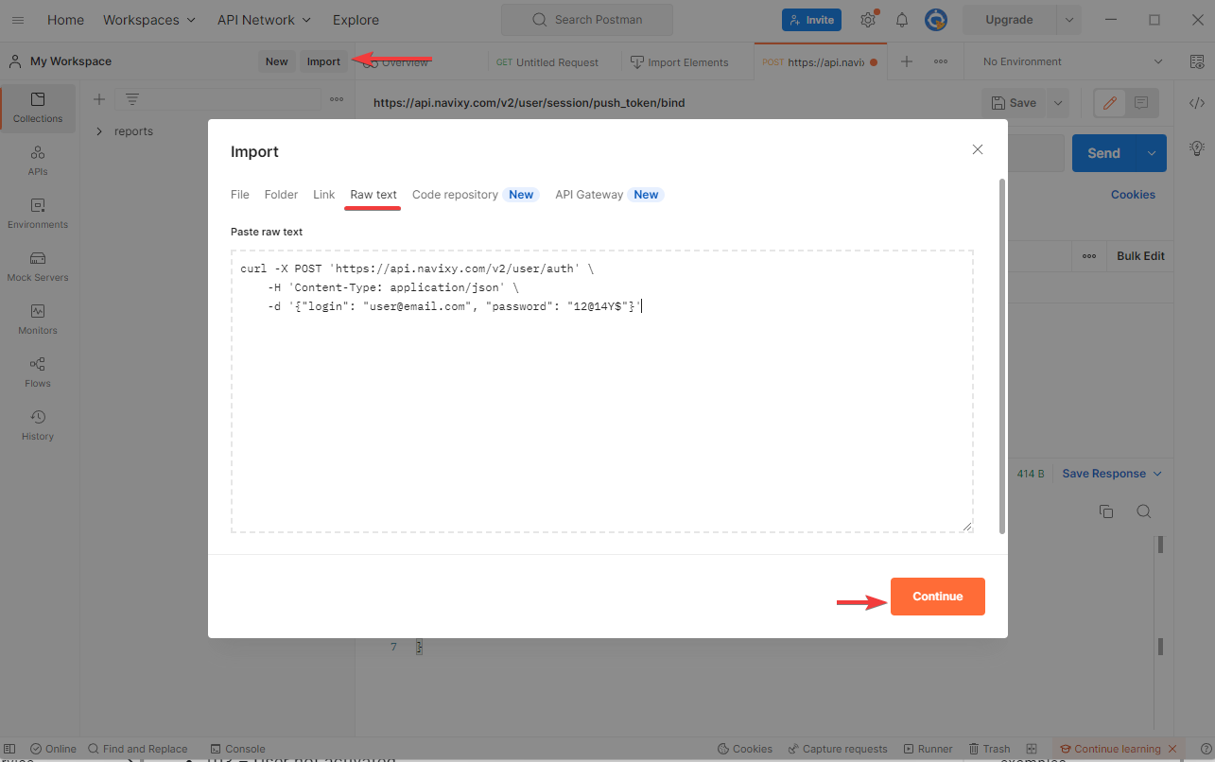Image resolution: width=1215 pixels, height=762 pixels.
Task: Open tab overflow three-dot menu
Action: pyautogui.click(x=941, y=61)
